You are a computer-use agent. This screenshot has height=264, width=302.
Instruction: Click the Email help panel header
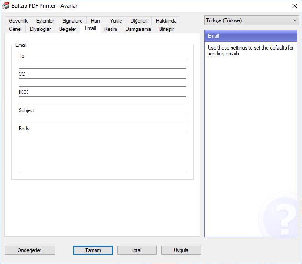251,36
